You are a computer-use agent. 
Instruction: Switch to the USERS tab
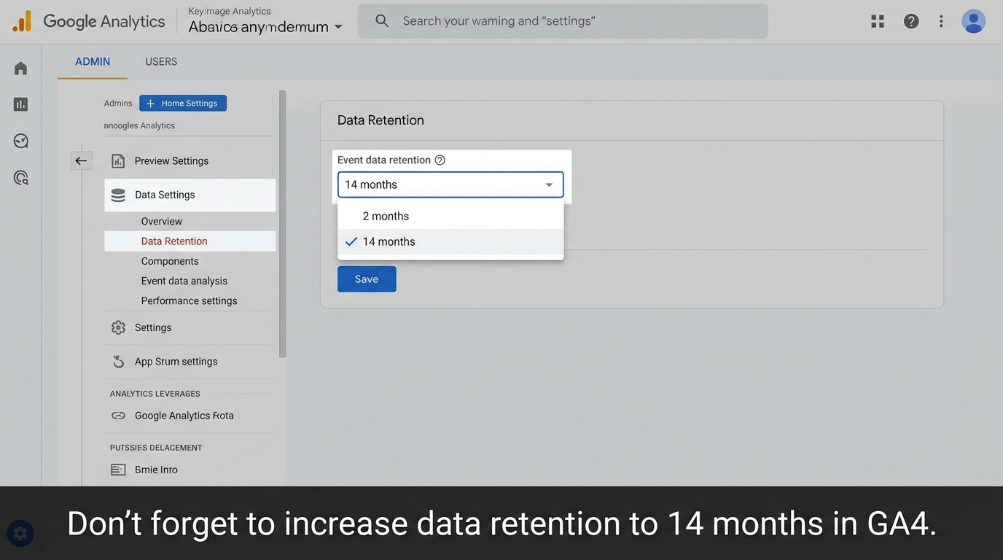pos(160,61)
